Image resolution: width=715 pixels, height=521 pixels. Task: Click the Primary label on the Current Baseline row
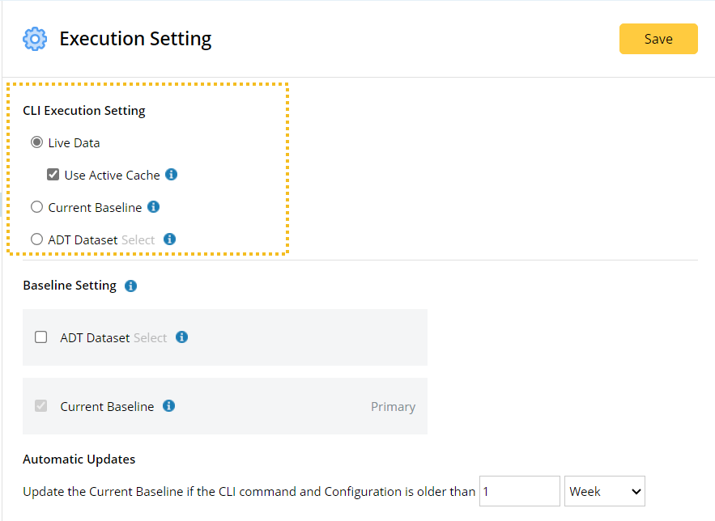[393, 407]
